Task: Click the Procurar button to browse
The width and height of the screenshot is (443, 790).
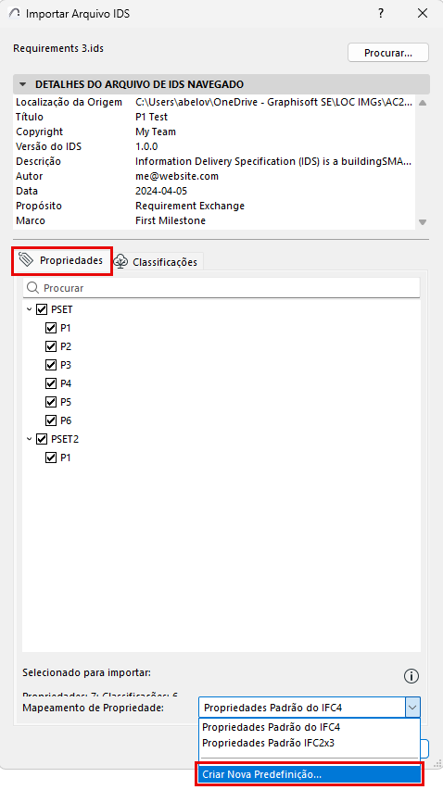Action: [x=388, y=53]
